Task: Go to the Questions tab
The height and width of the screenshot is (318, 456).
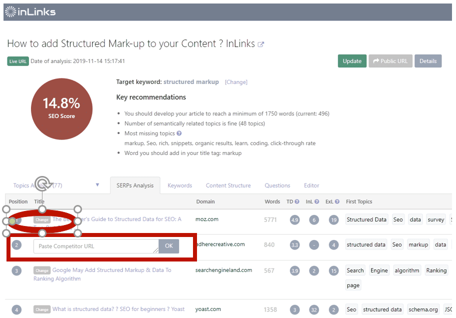Action: (x=277, y=185)
